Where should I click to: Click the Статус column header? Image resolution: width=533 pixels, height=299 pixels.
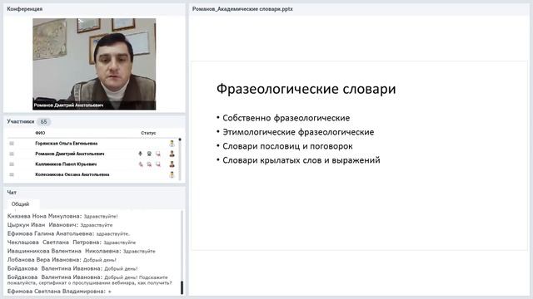[x=148, y=133]
